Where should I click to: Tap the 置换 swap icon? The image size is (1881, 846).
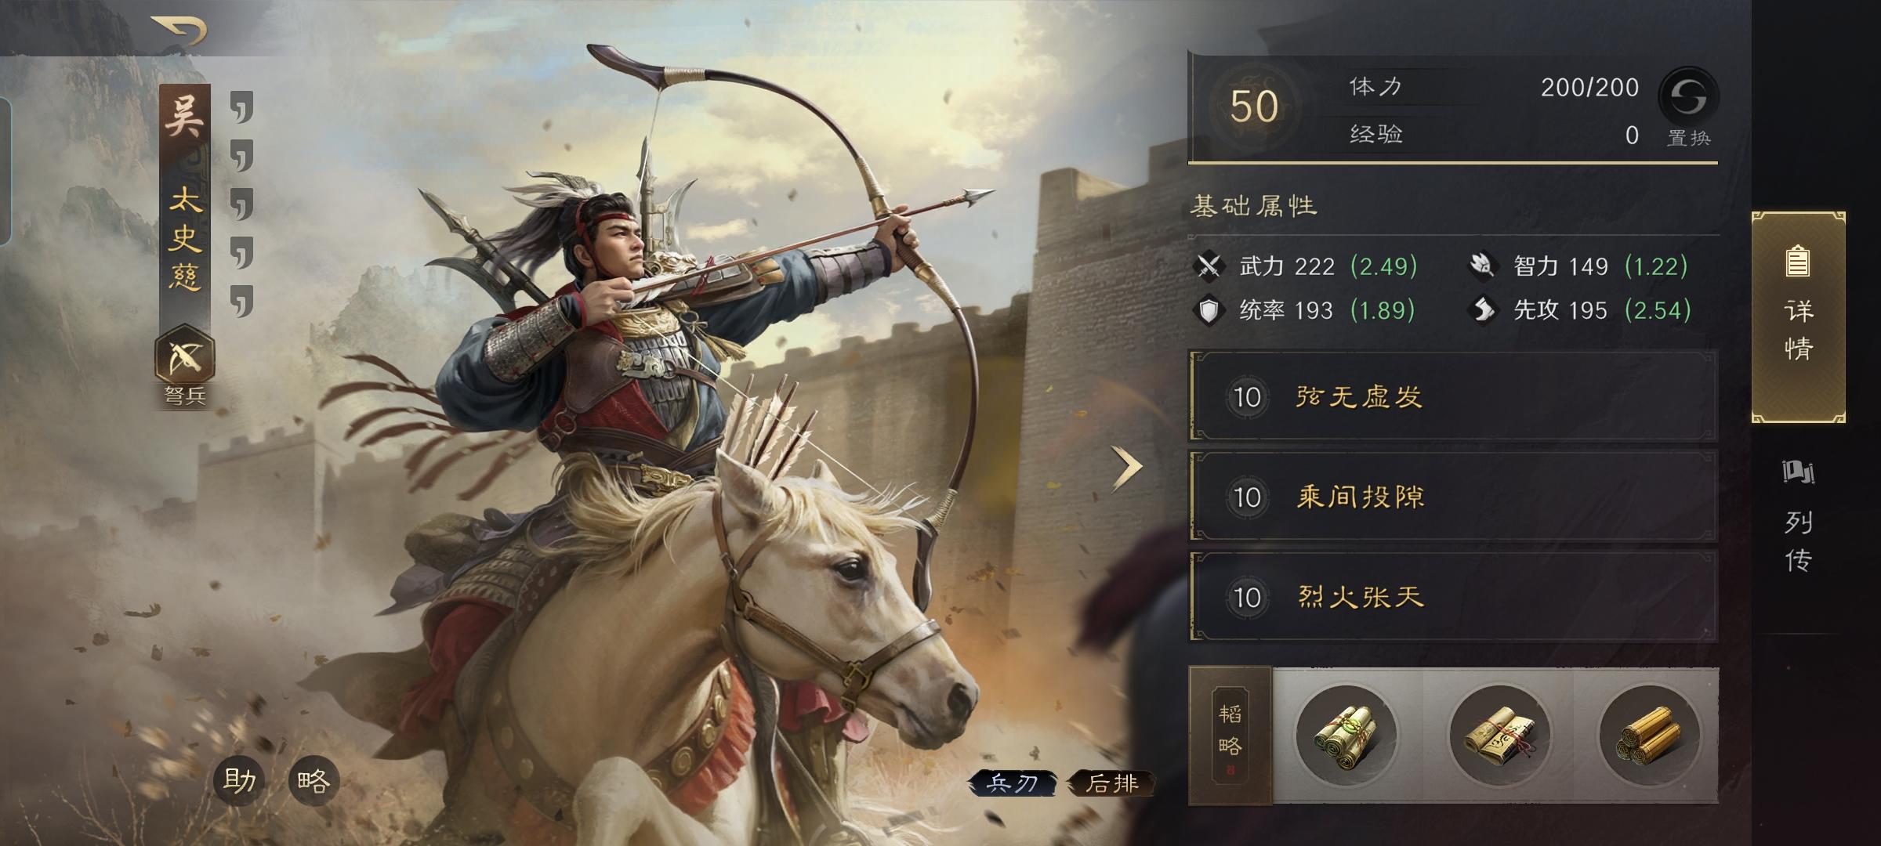tap(1688, 97)
